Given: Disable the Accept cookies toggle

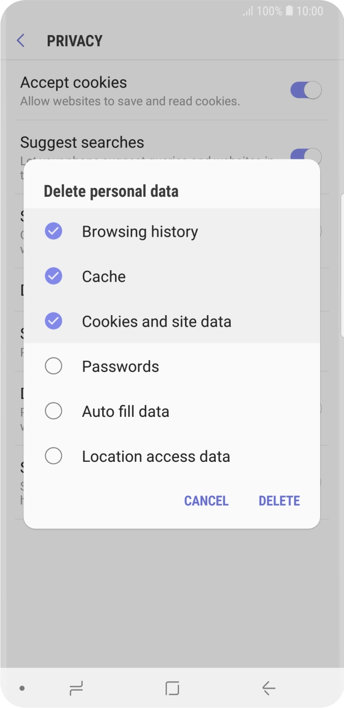Looking at the screenshot, I should point(305,90).
